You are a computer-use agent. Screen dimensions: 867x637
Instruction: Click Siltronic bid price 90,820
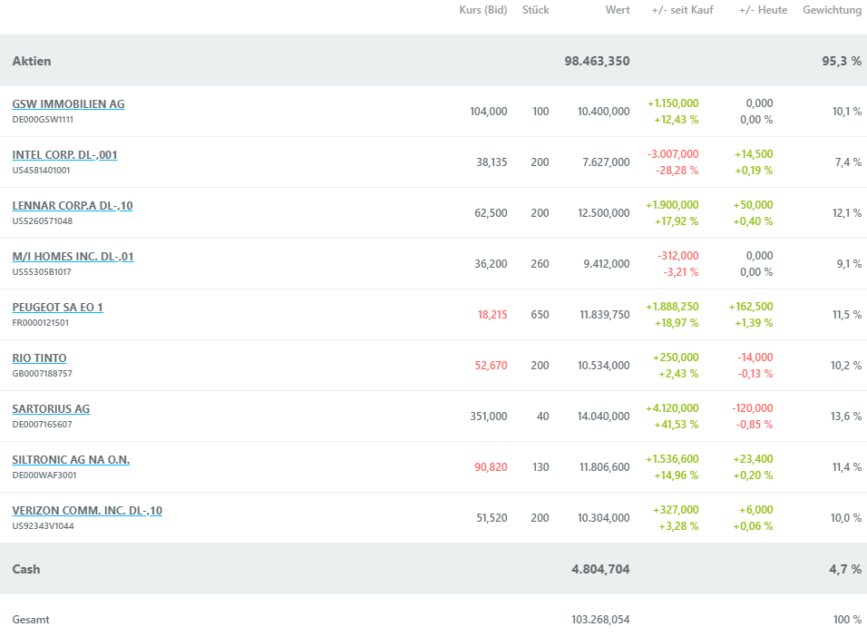tap(491, 467)
